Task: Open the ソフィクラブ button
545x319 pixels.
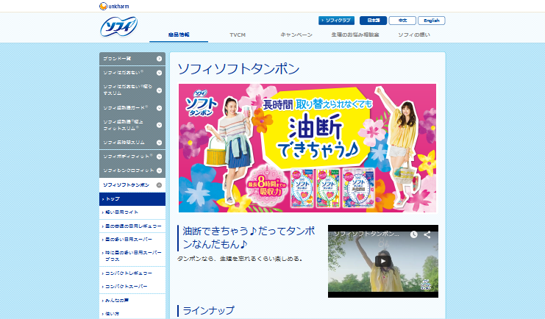Action: (x=336, y=21)
